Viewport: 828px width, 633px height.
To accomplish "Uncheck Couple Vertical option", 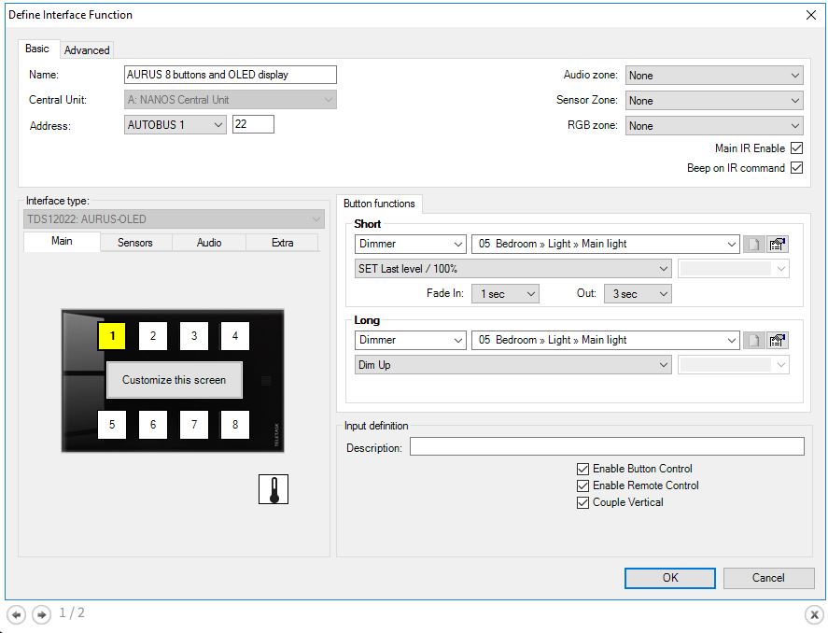I will click(583, 502).
